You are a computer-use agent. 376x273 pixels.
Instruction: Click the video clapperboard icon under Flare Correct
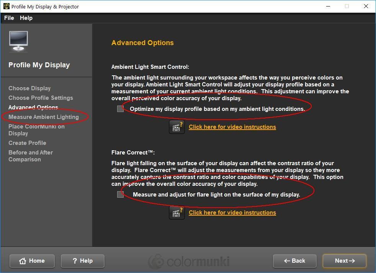point(177,213)
